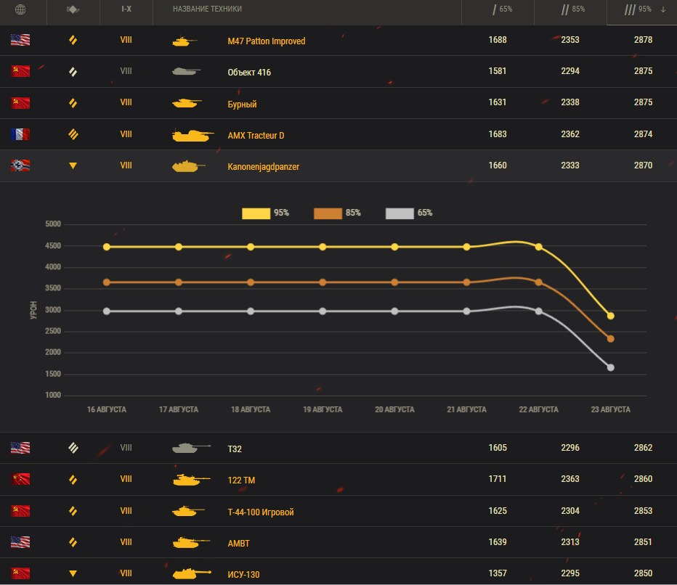Click T32 tank silhouette
Image resolution: width=677 pixels, height=585 pixels.
click(191, 448)
